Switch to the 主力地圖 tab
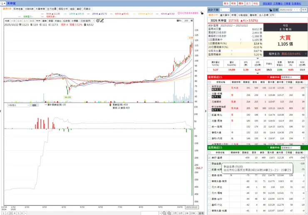This screenshot has width=308, height=215. click(x=52, y=9)
